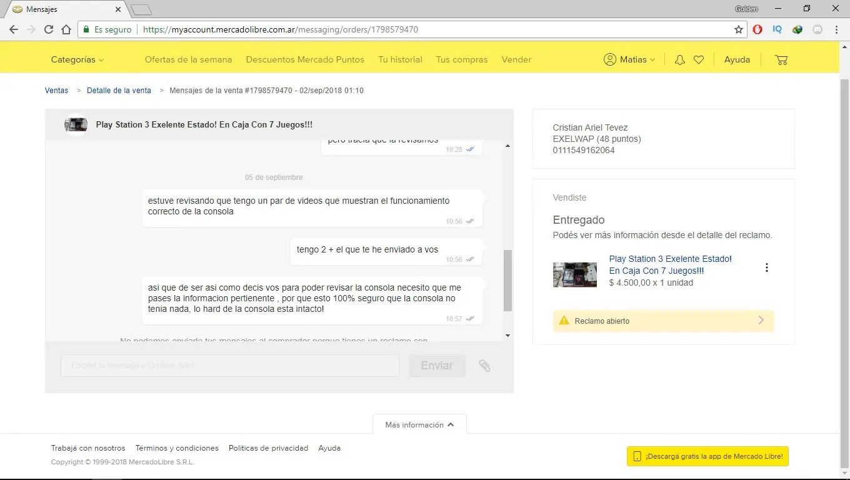Attach file with paperclip icon
The image size is (850, 480).
point(484,366)
